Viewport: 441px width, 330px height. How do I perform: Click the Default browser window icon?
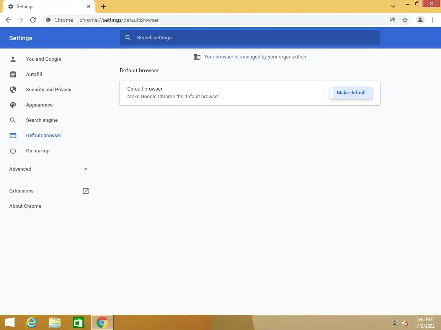13,136
